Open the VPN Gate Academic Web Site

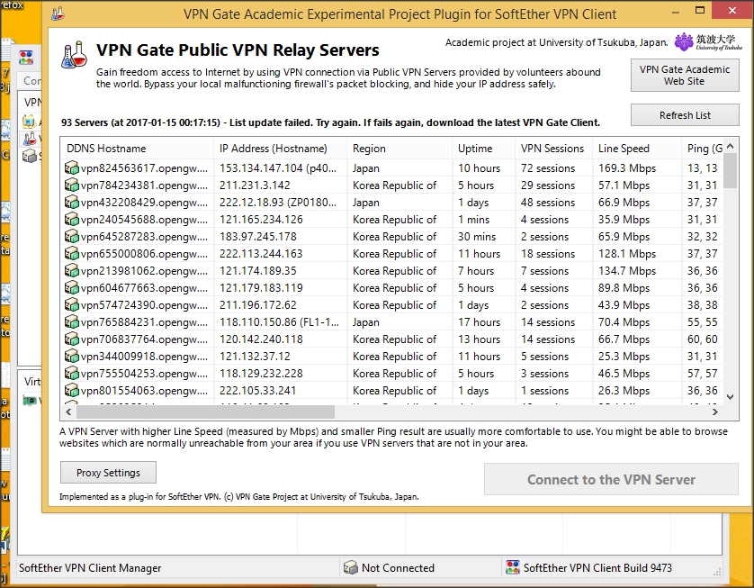pyautogui.click(x=685, y=76)
